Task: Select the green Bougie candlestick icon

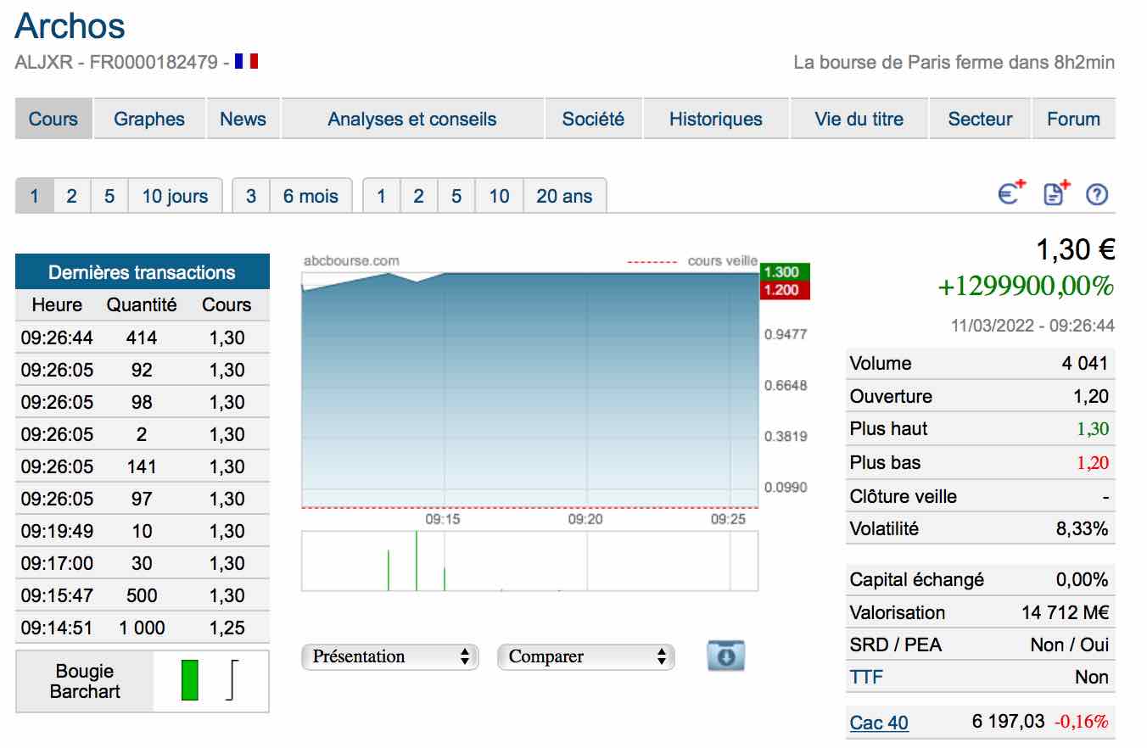Action: pos(190,680)
